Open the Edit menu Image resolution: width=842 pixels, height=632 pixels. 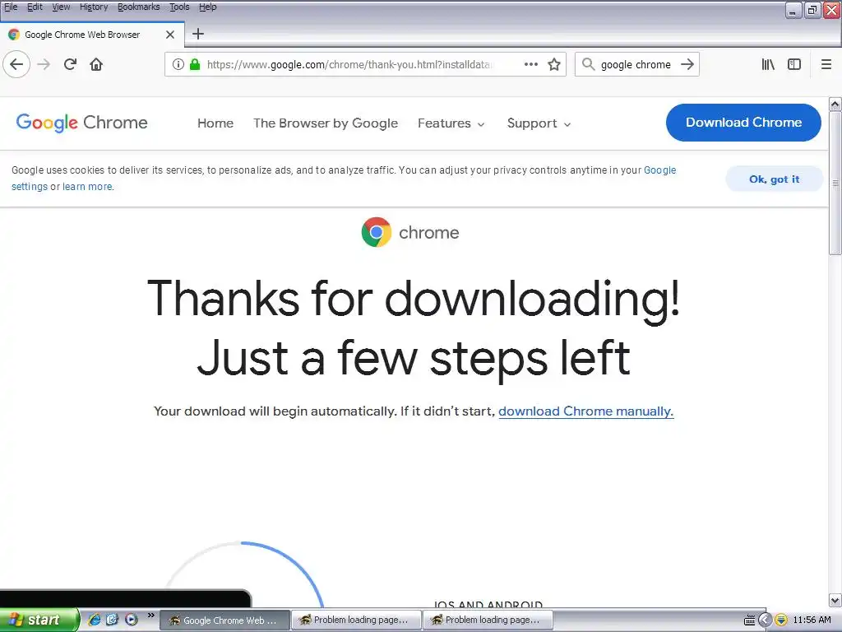point(35,7)
